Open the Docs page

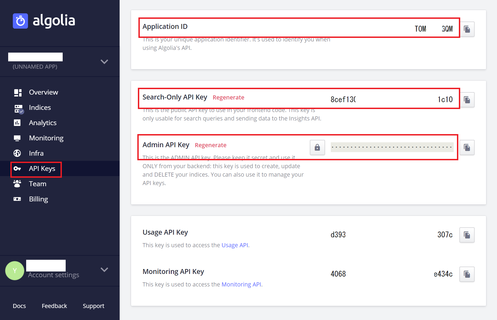pos(19,306)
